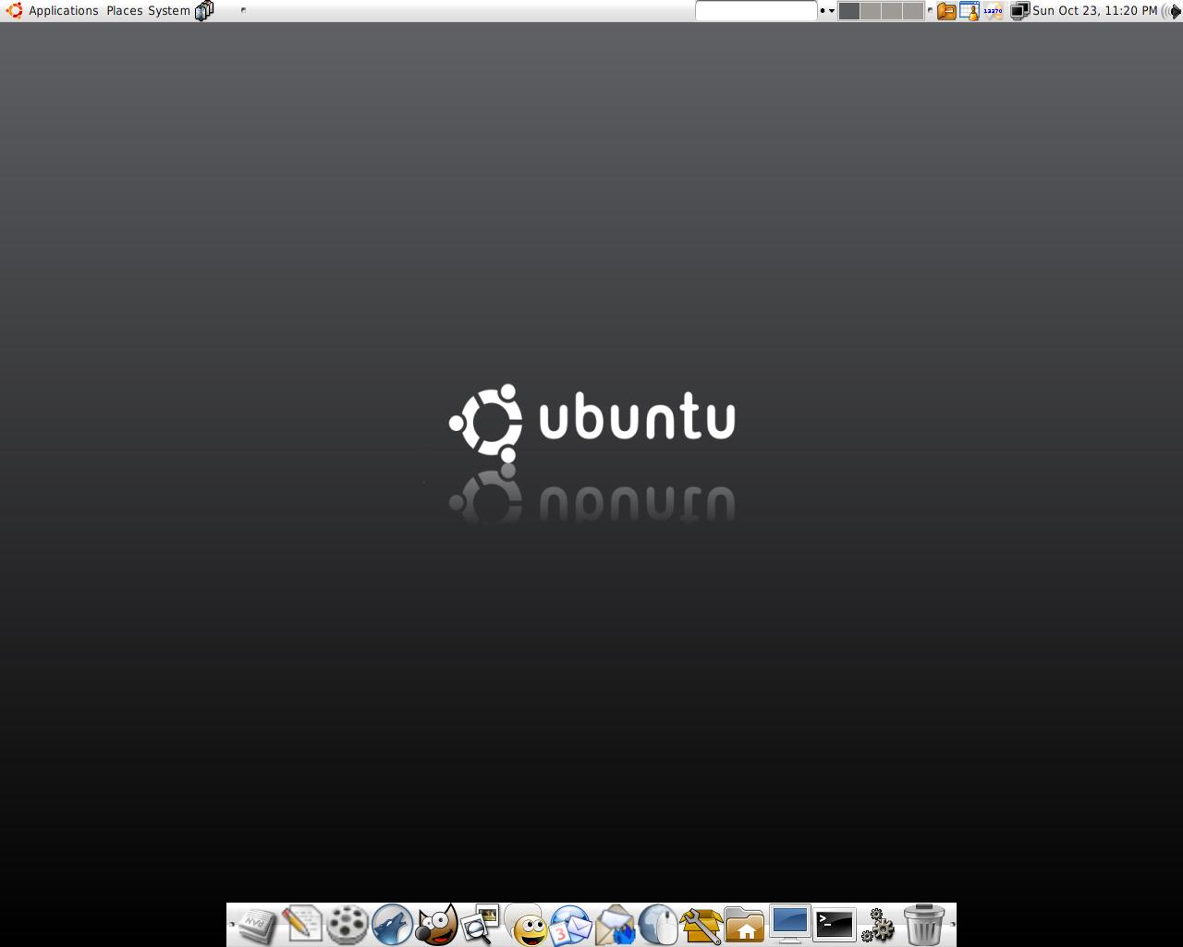Screen dimensions: 1183x947
Task: Launch the terminal from the dock
Action: tap(834, 925)
